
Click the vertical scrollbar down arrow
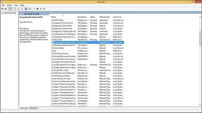coord(200,105)
